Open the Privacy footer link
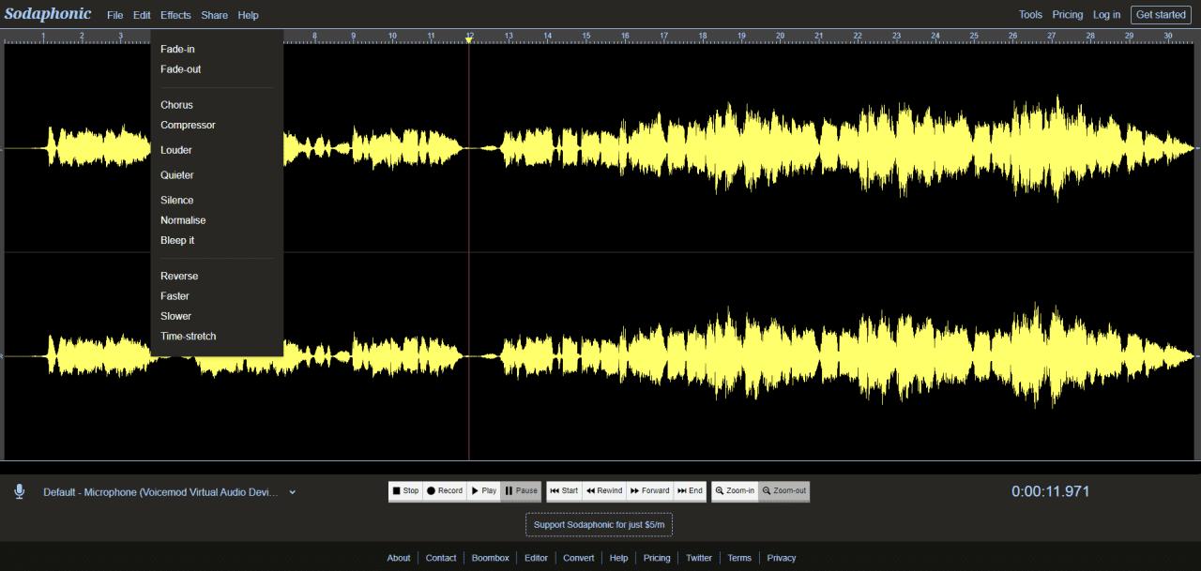The image size is (1201, 571). point(782,558)
